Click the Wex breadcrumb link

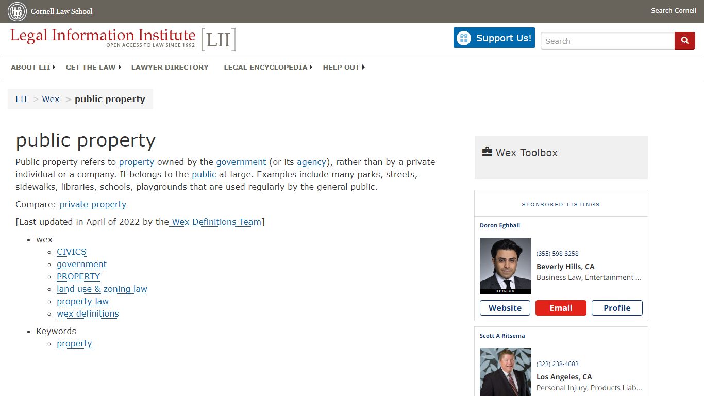[51, 99]
